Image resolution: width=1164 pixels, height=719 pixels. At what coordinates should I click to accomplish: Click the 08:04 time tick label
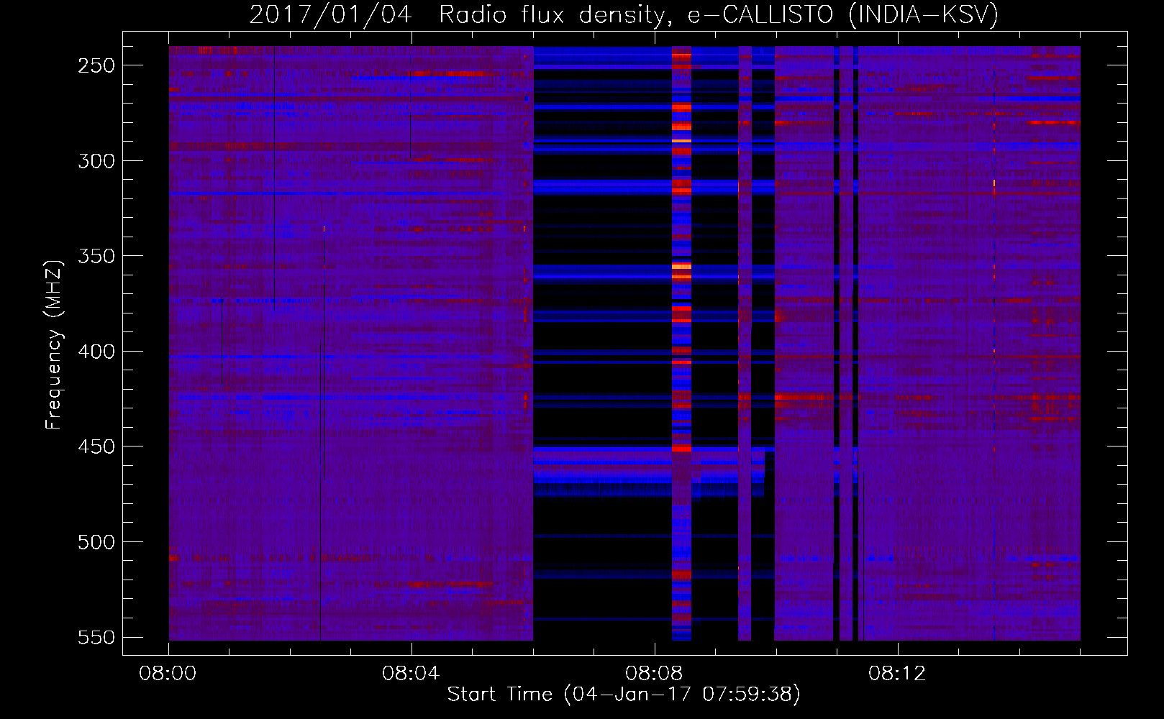[411, 673]
